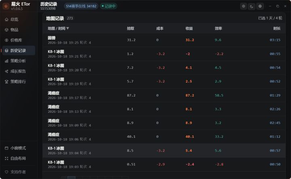The height and width of the screenshot is (179, 291).
Task: Select the K8-1 冰图 row at 19:20
Action: click(164, 68)
